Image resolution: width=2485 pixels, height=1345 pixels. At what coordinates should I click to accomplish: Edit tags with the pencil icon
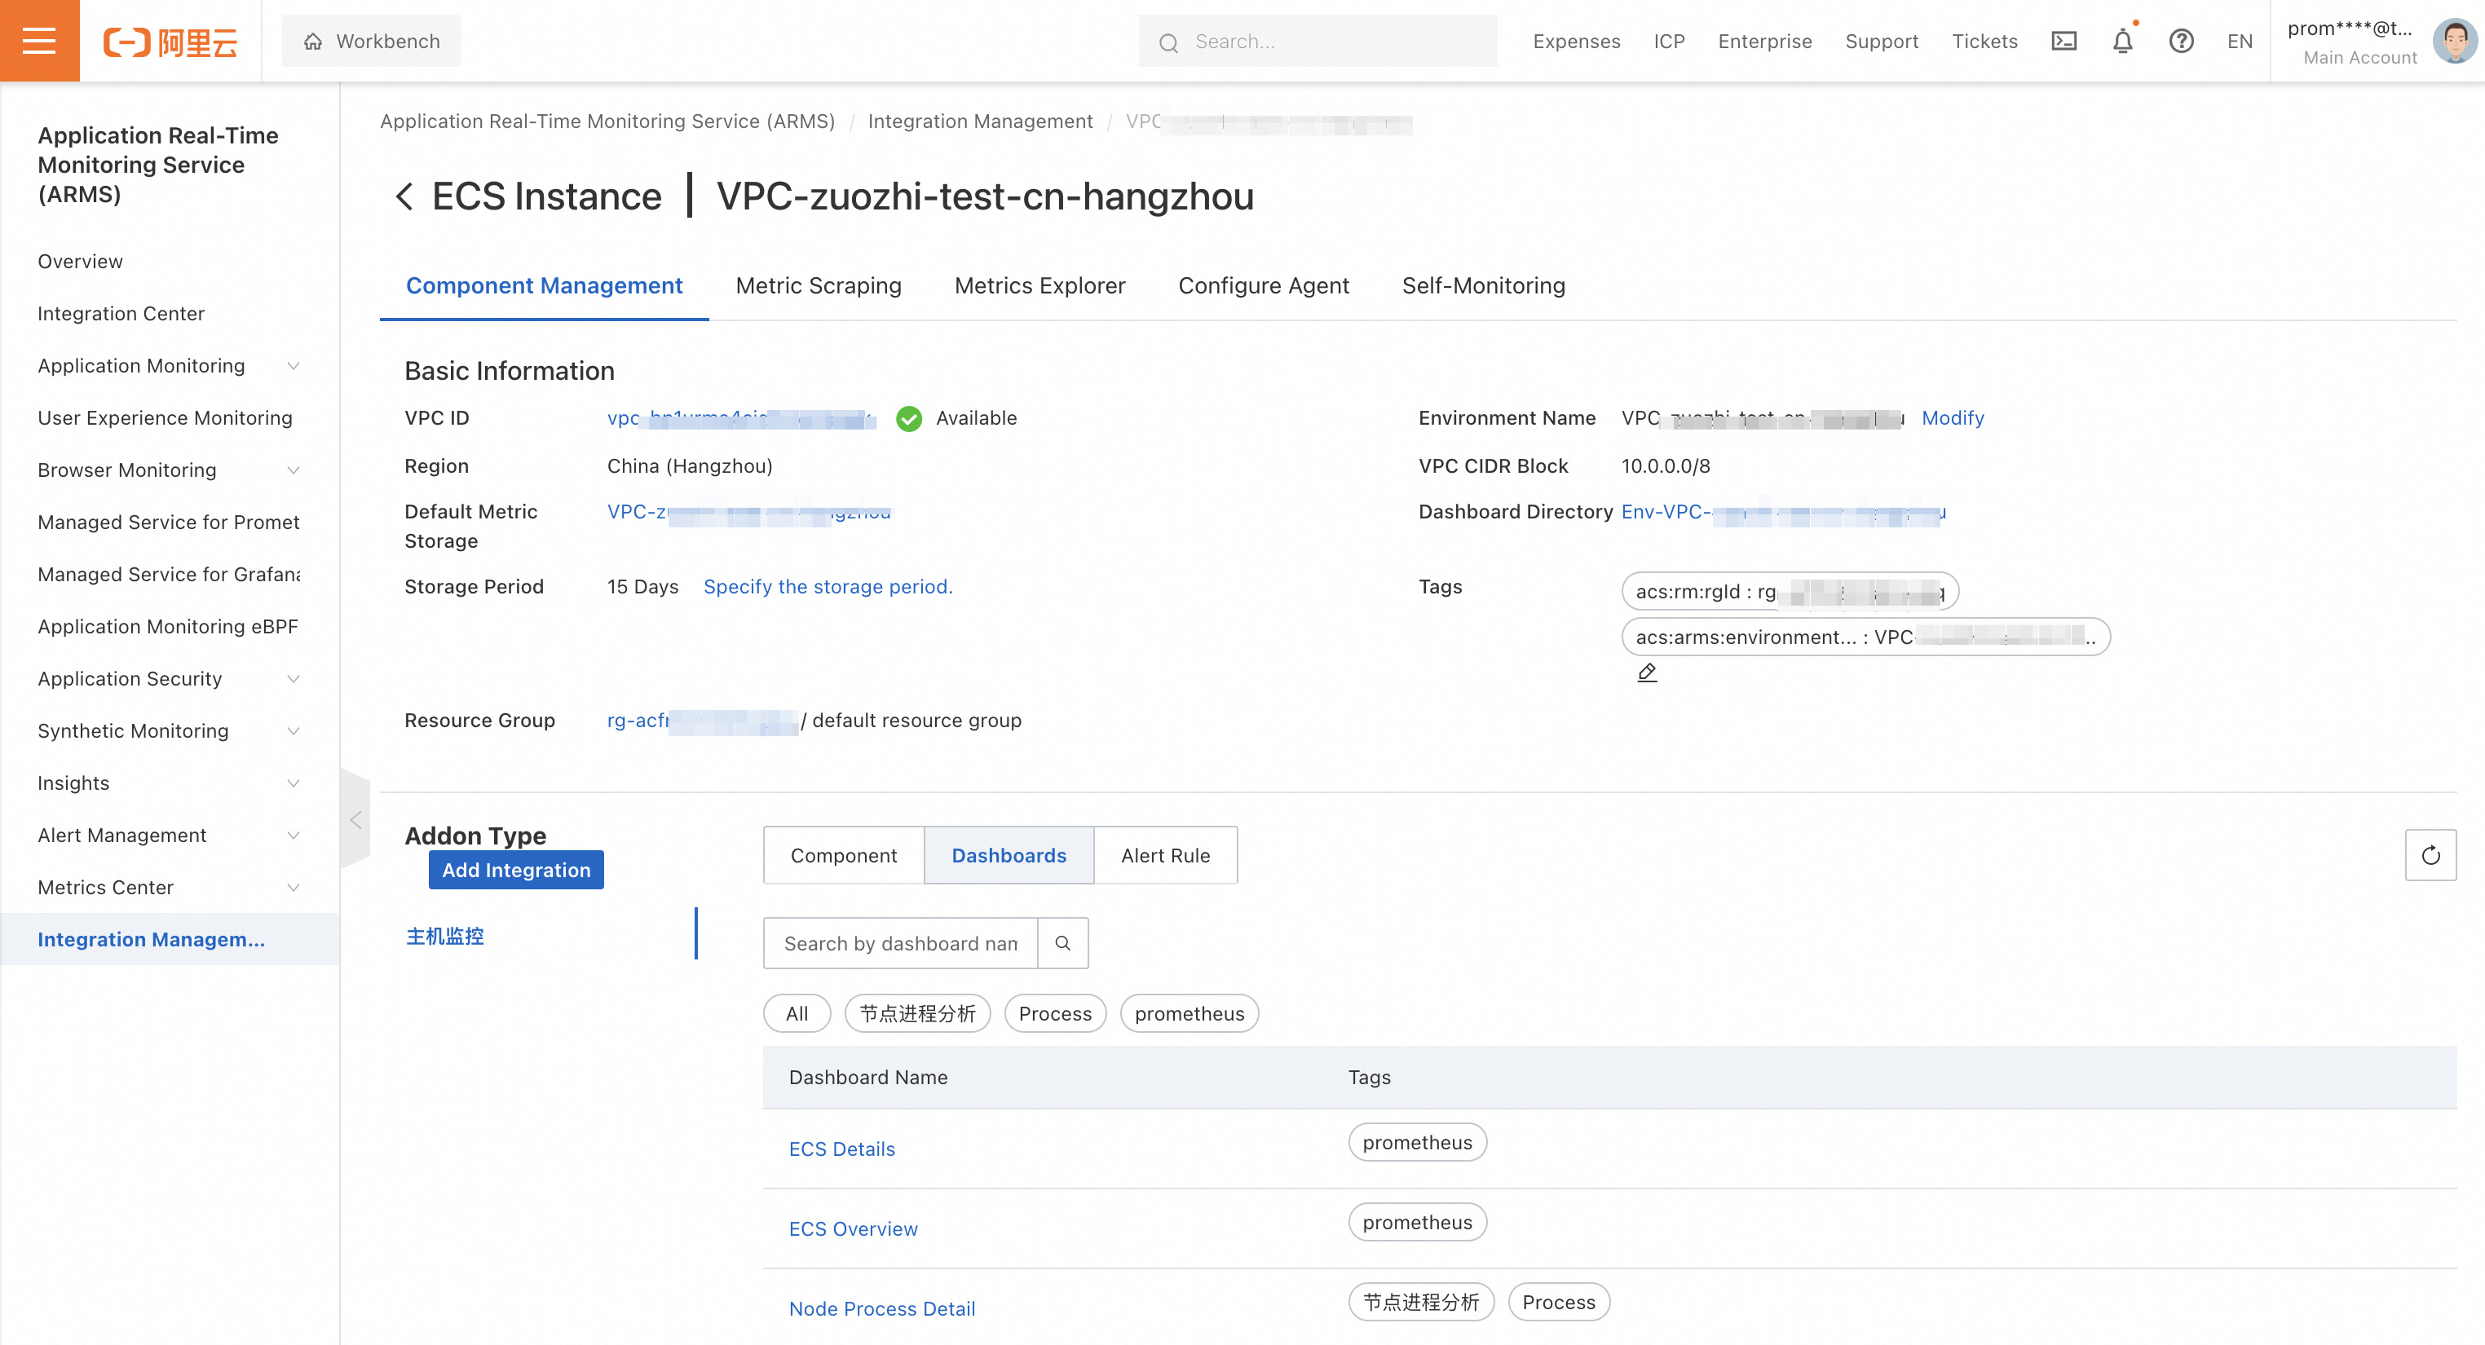coord(1647,673)
